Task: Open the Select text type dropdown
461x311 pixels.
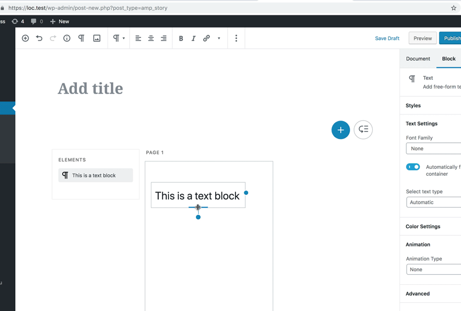Action: coord(434,202)
